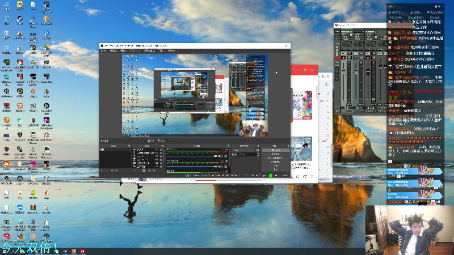Open the Help menu in OBS
Image resolution: width=454 pixels, height=255 pixels.
tap(171, 50)
